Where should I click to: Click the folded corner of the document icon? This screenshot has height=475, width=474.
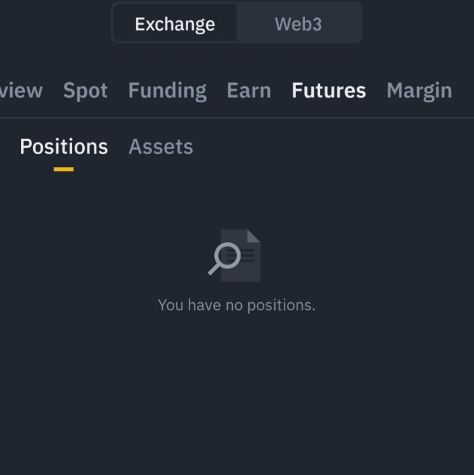click(x=254, y=235)
